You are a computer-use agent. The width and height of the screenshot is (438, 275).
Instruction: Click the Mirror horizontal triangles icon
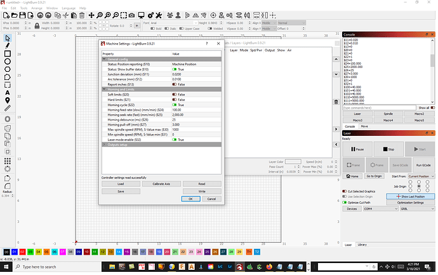pyautogui.click(x=196, y=15)
